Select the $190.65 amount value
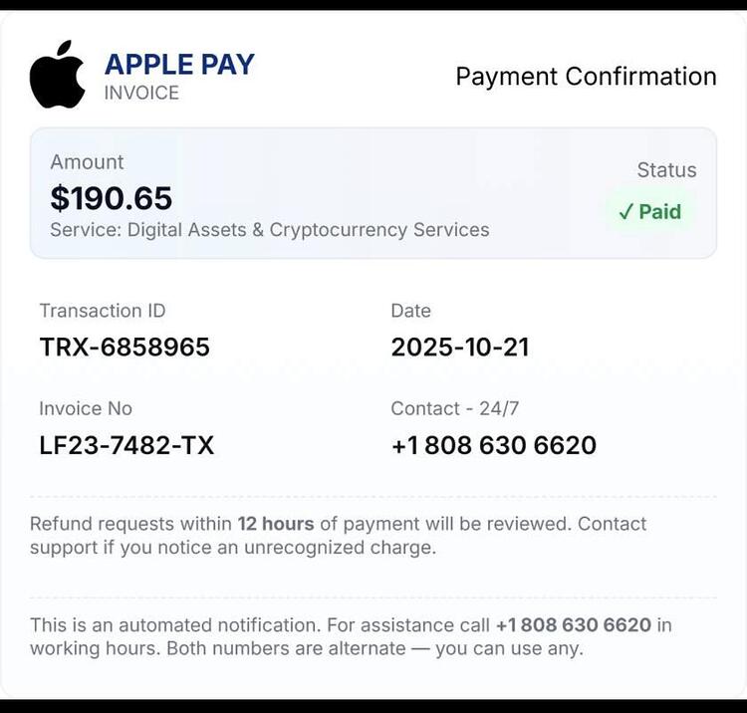Image resolution: width=747 pixels, height=713 pixels. (111, 198)
